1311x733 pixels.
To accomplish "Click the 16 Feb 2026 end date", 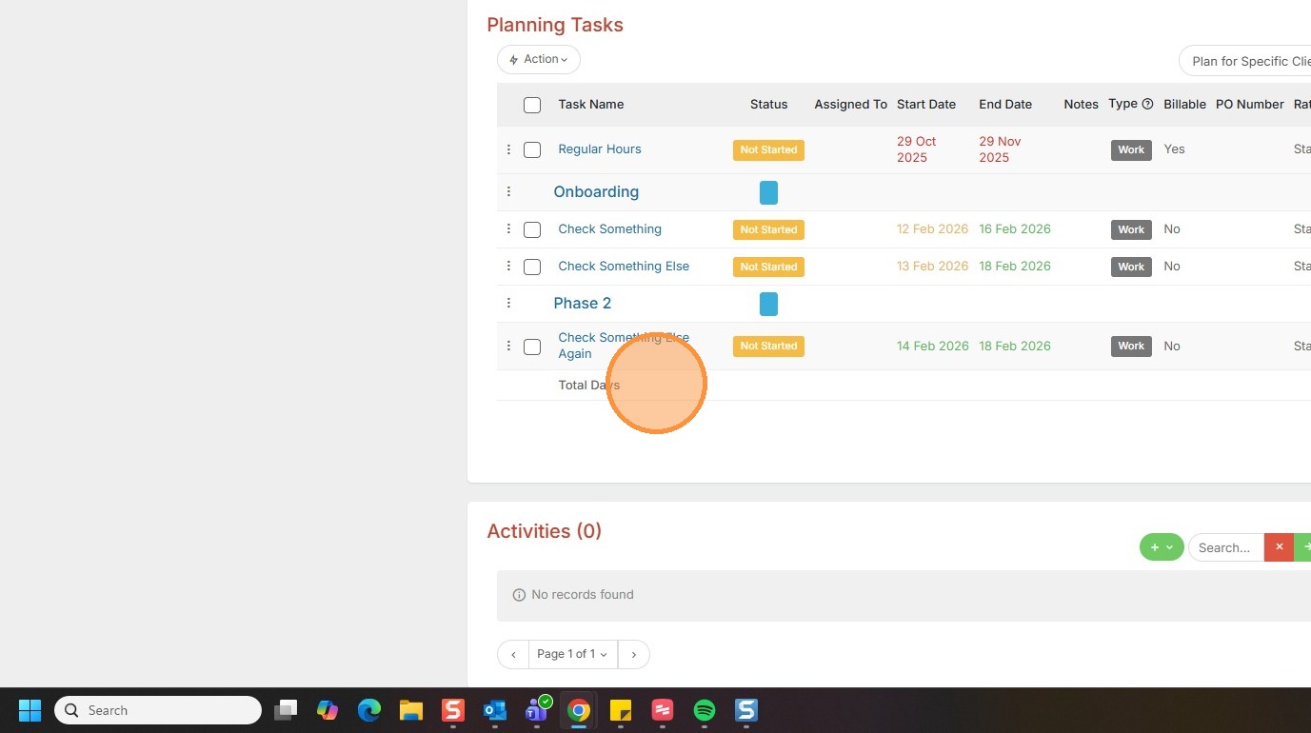I will (1015, 228).
